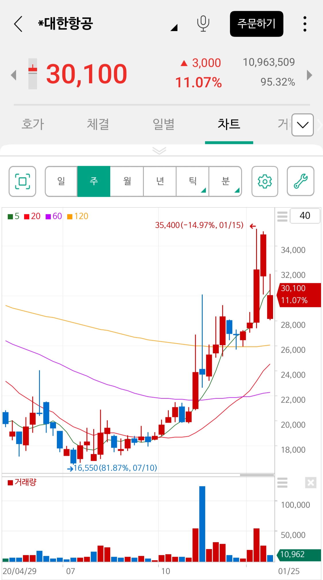Open volume chart hamburger menu

(x=282, y=482)
